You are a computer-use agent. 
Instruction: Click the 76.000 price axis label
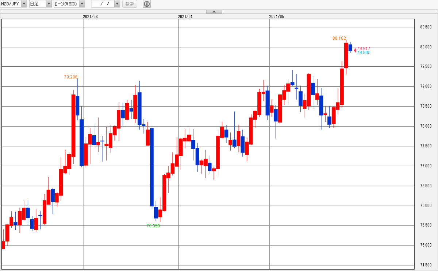pyautogui.click(x=426, y=206)
